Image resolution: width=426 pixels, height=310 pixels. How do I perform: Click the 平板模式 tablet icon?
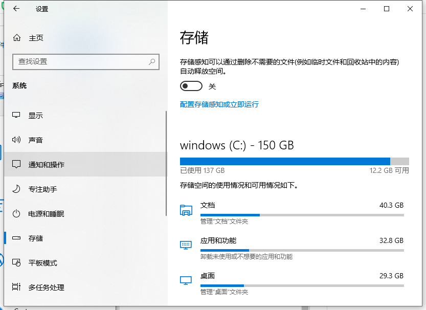[16, 263]
